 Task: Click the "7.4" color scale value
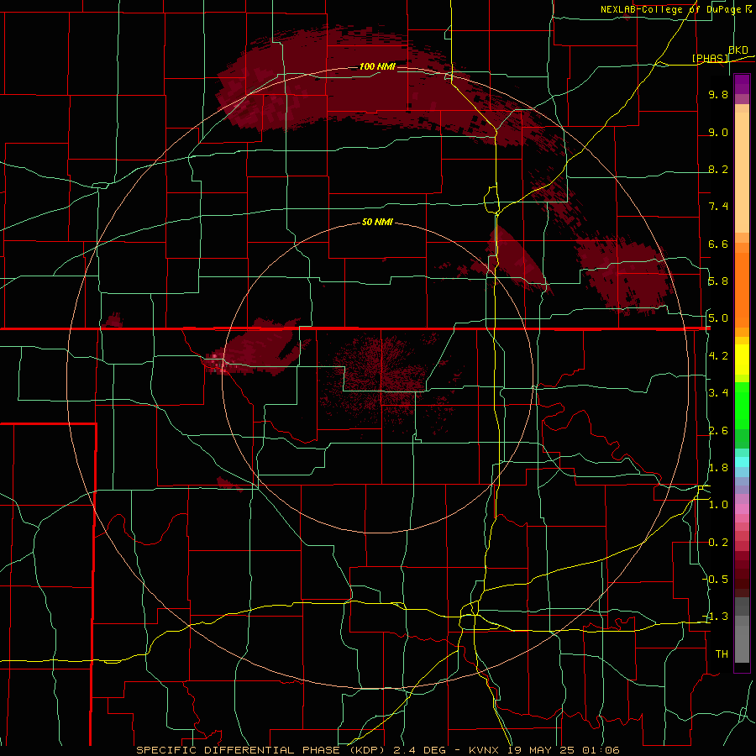click(718, 207)
